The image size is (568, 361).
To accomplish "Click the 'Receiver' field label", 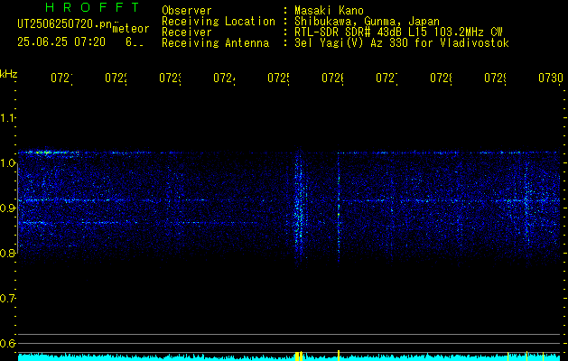I will pyautogui.click(x=187, y=32).
